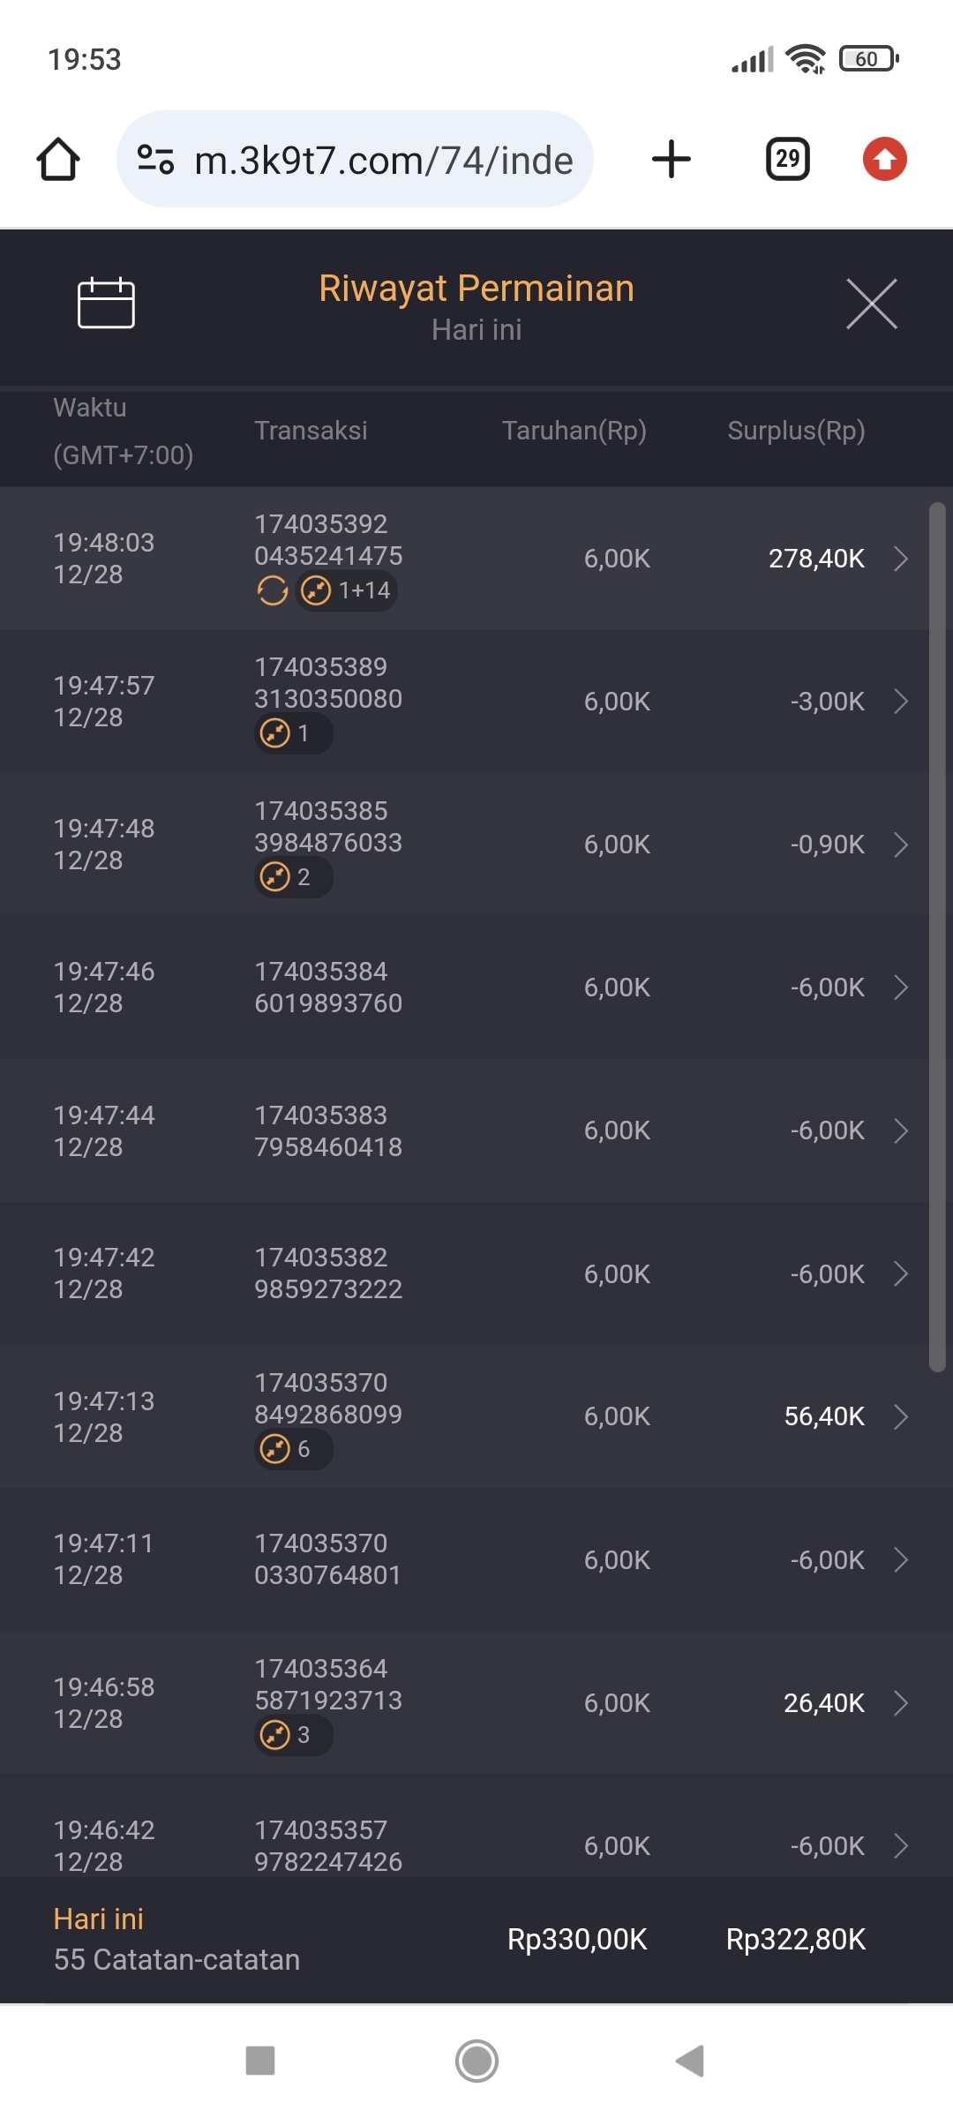
Task: Expand the 278,40K surplus row chevron
Action: pos(901,559)
